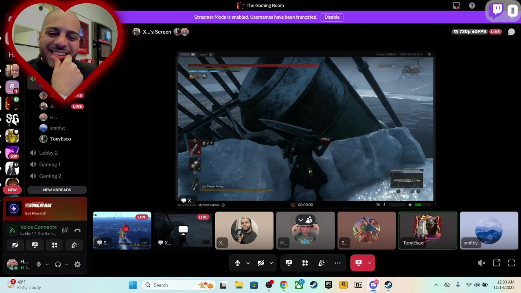Image resolution: width=521 pixels, height=293 pixels.
Task: Open More options ellipsis in control bar
Action: point(337,263)
